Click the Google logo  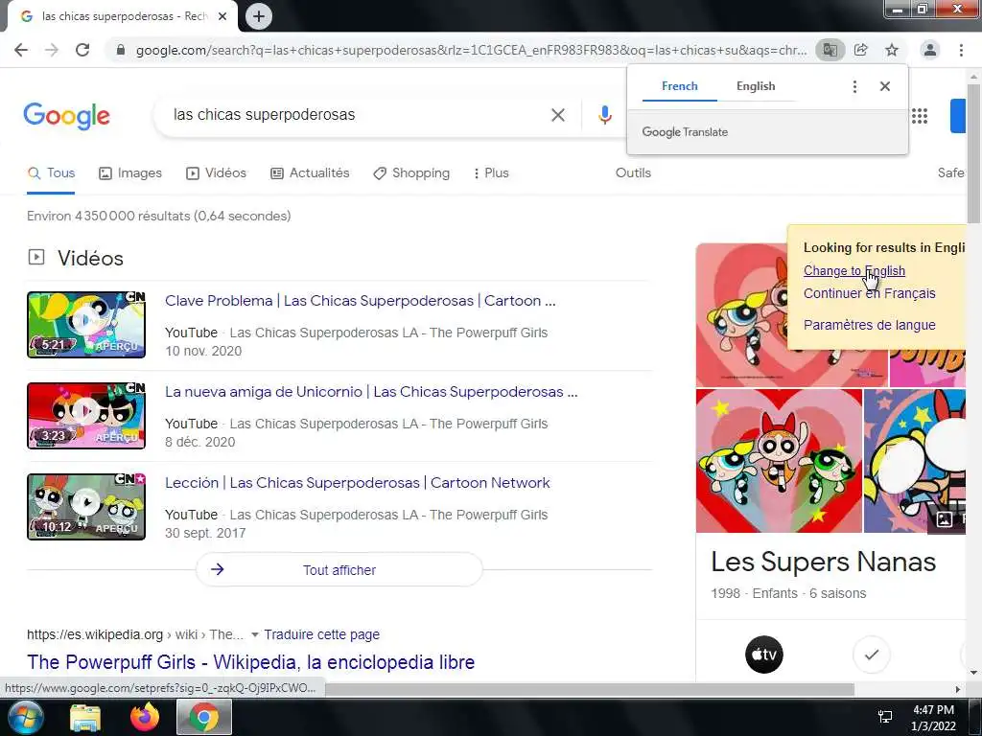(x=66, y=116)
